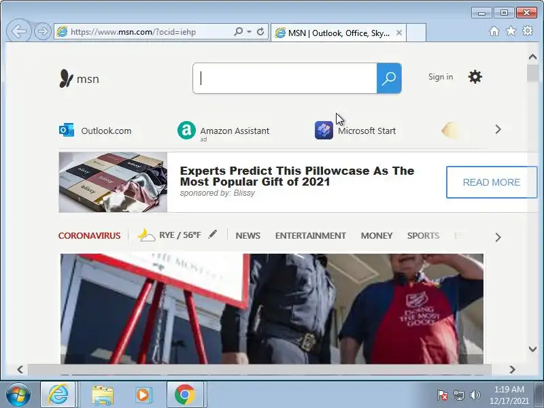Click the READ MORE button
544x408 pixels.
point(491,182)
